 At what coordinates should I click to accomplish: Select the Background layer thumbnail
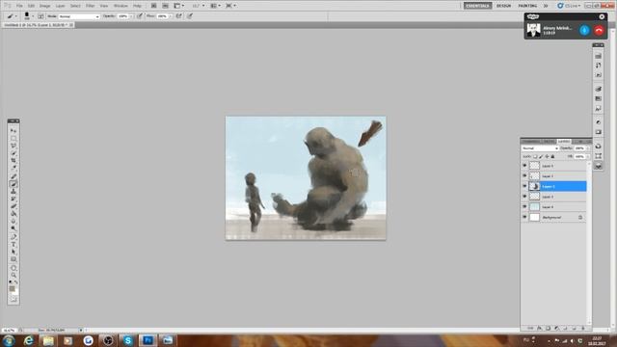(x=534, y=217)
